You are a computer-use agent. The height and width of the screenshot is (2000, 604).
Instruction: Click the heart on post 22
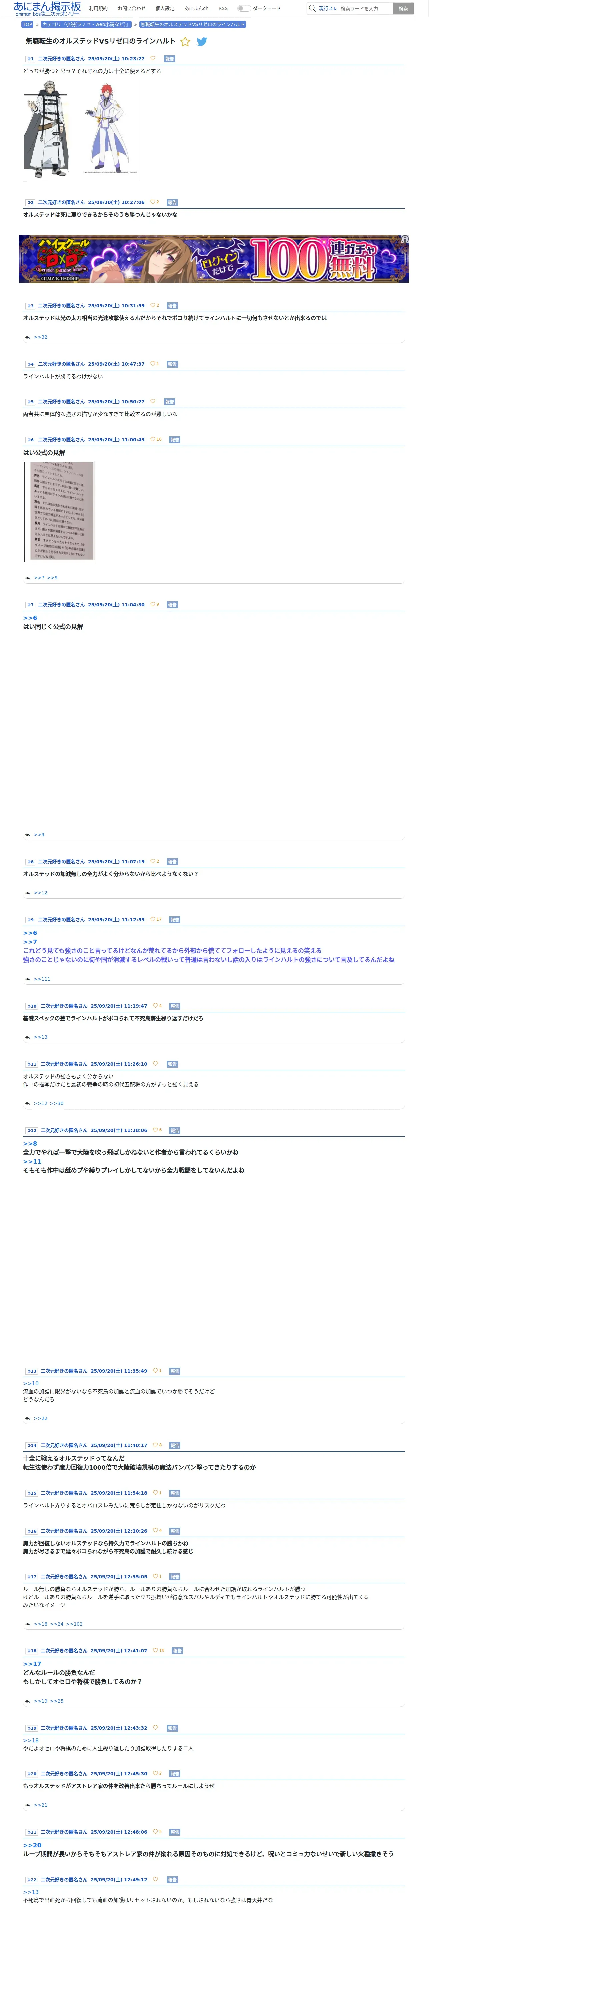click(x=155, y=1879)
